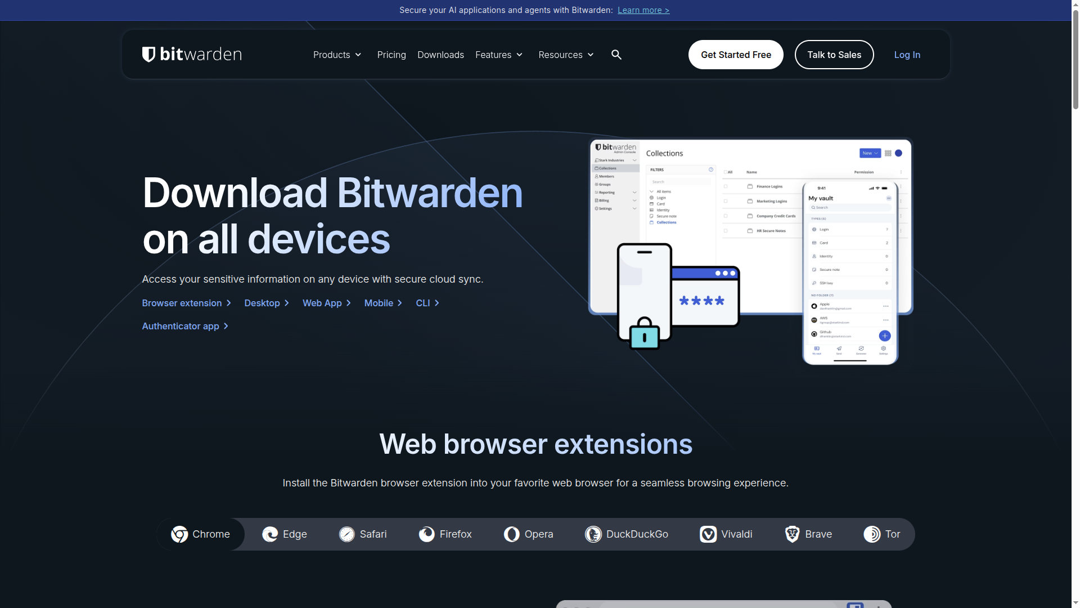1080x608 pixels.
Task: Switch to the Safari tab
Action: click(363, 534)
